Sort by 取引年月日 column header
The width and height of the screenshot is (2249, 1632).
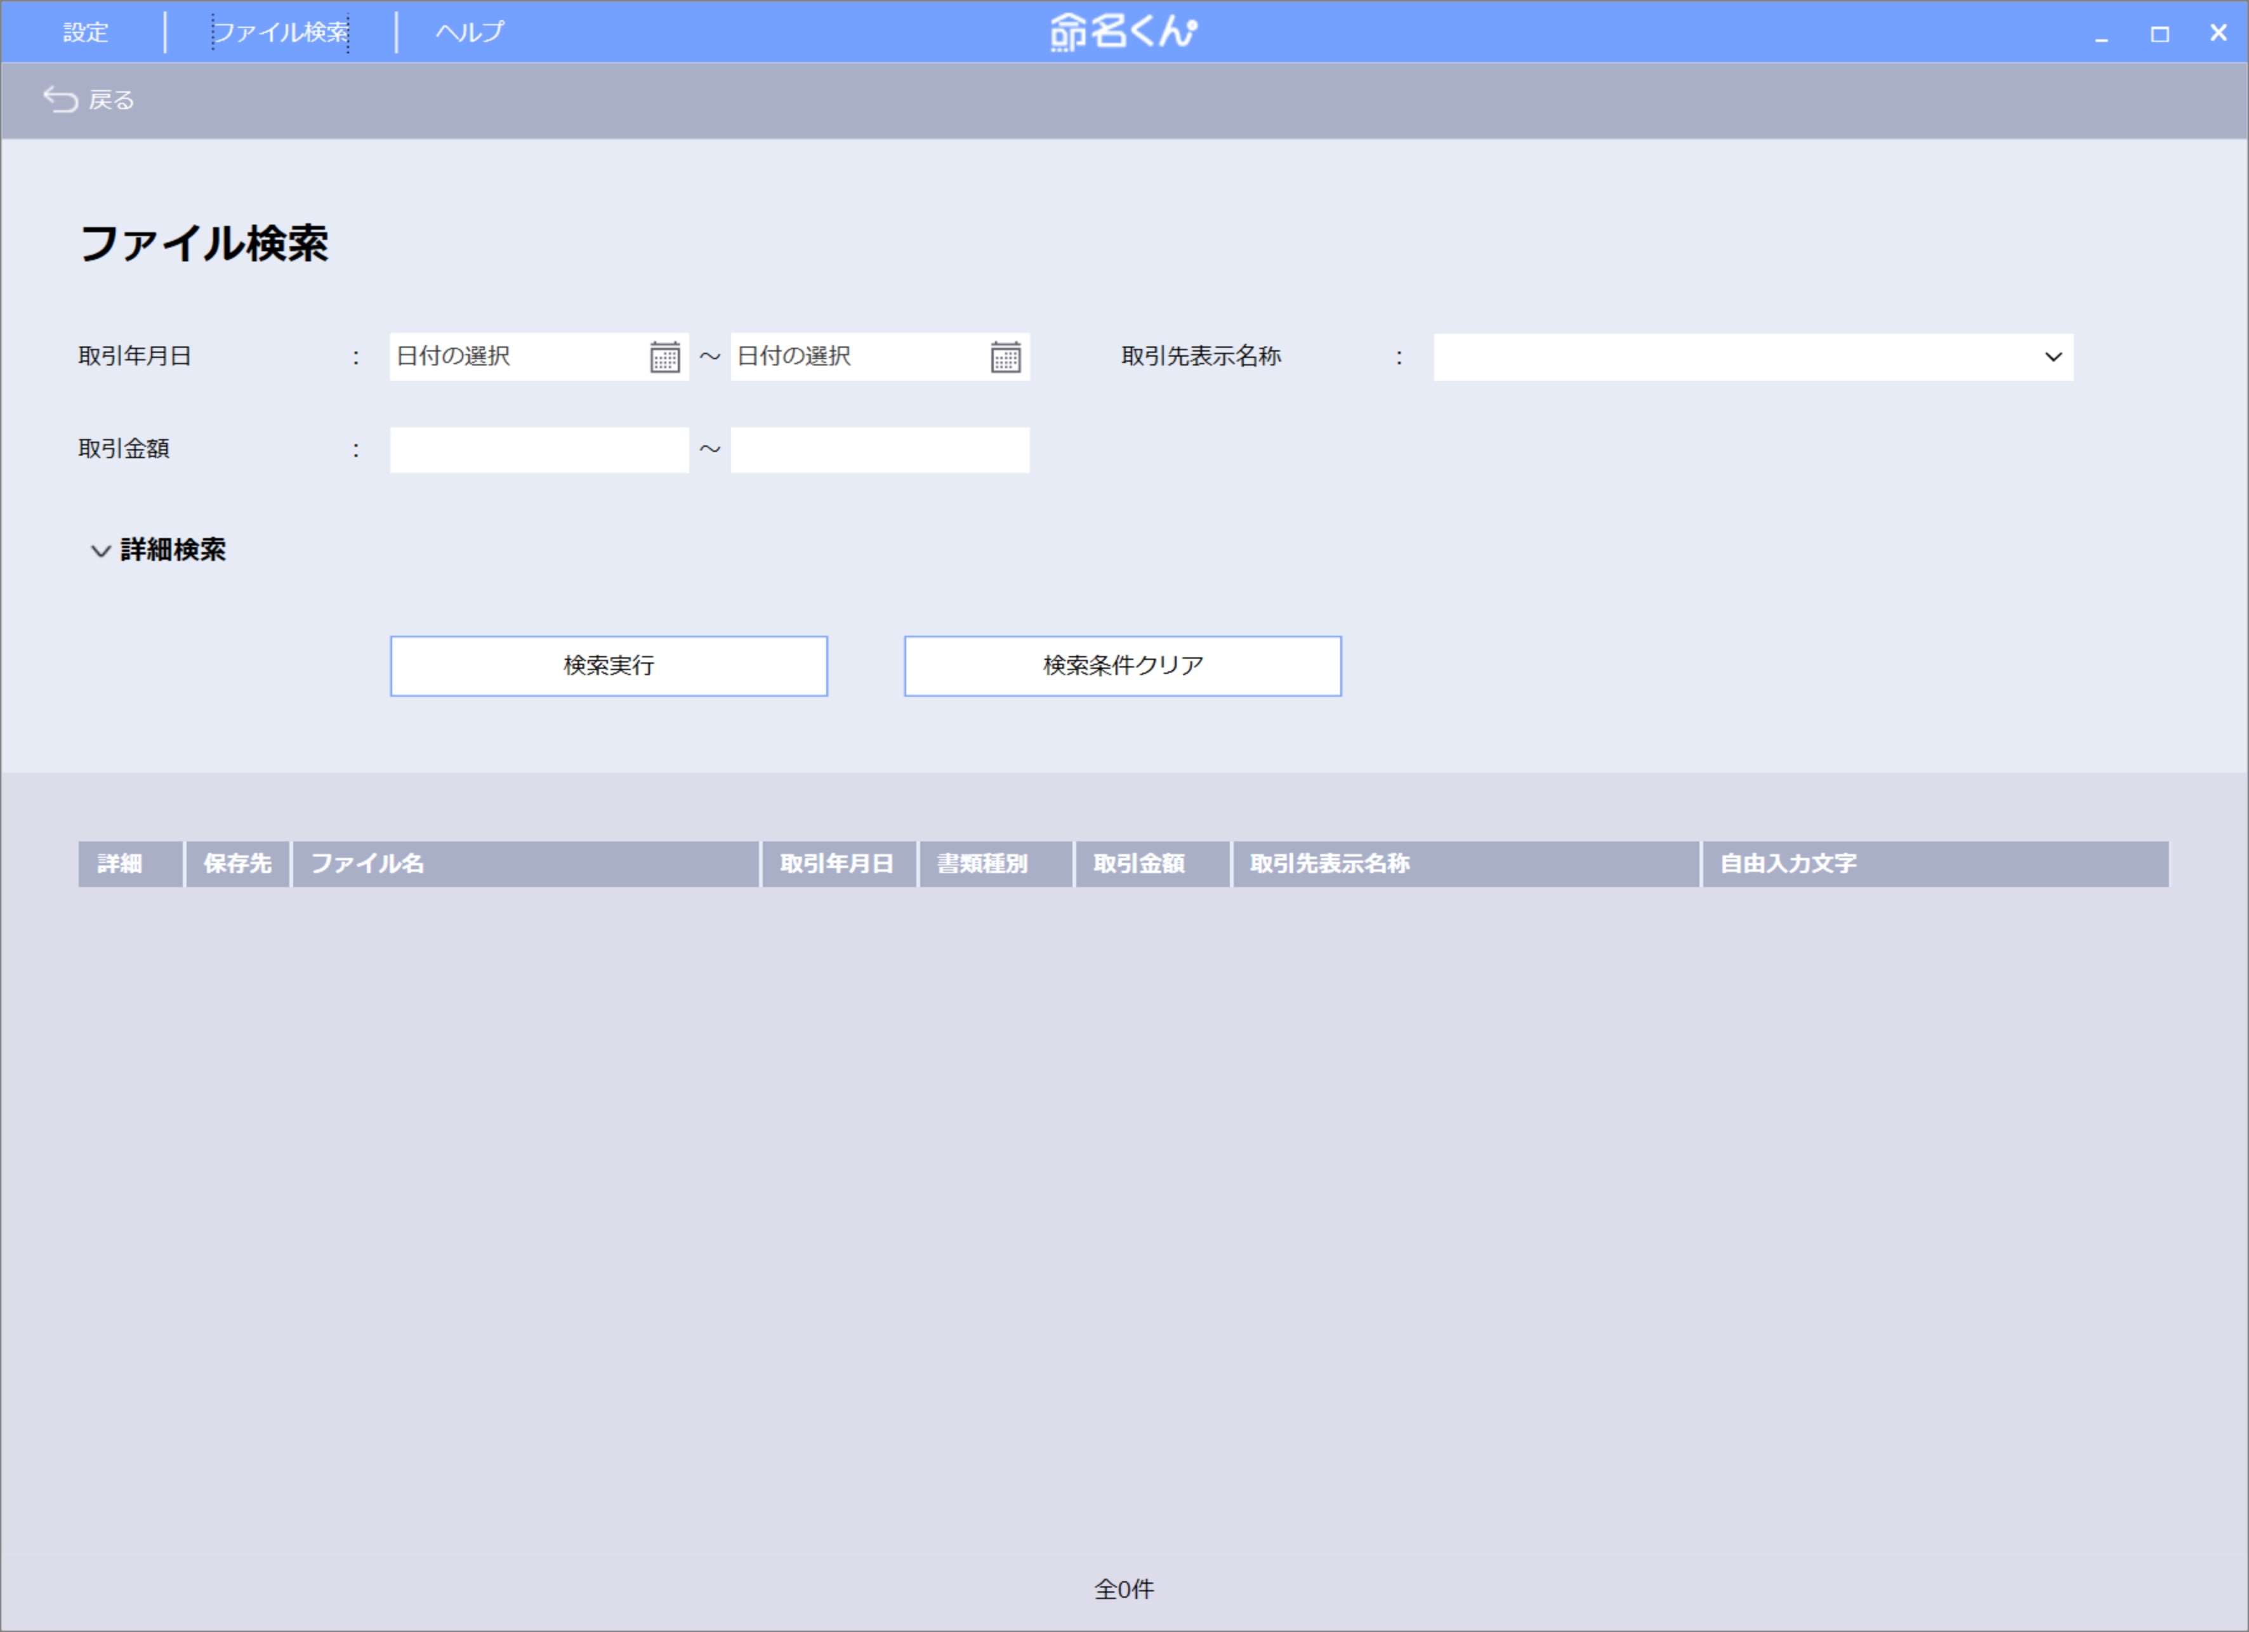pos(839,864)
